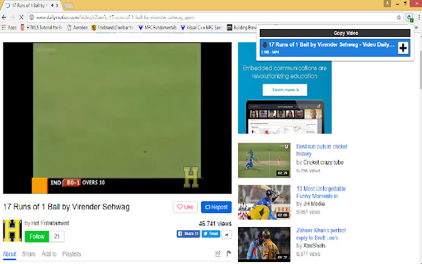Like the video

[x=185, y=207]
